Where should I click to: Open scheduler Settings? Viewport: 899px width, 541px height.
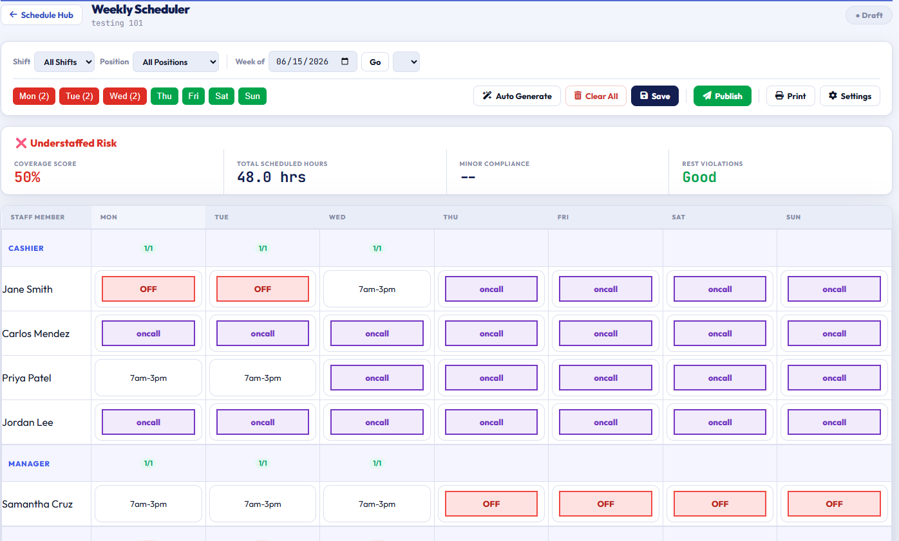click(x=850, y=96)
